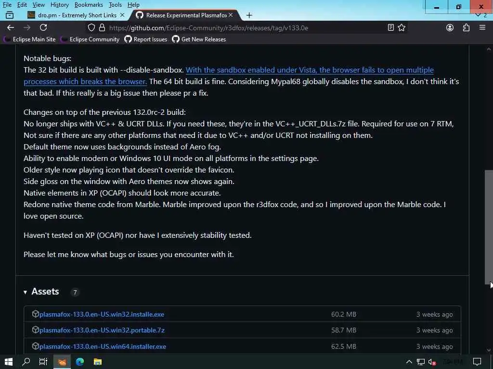Click package icon beside win32 installe.exe
This screenshot has height=369, width=493.
[35, 314]
